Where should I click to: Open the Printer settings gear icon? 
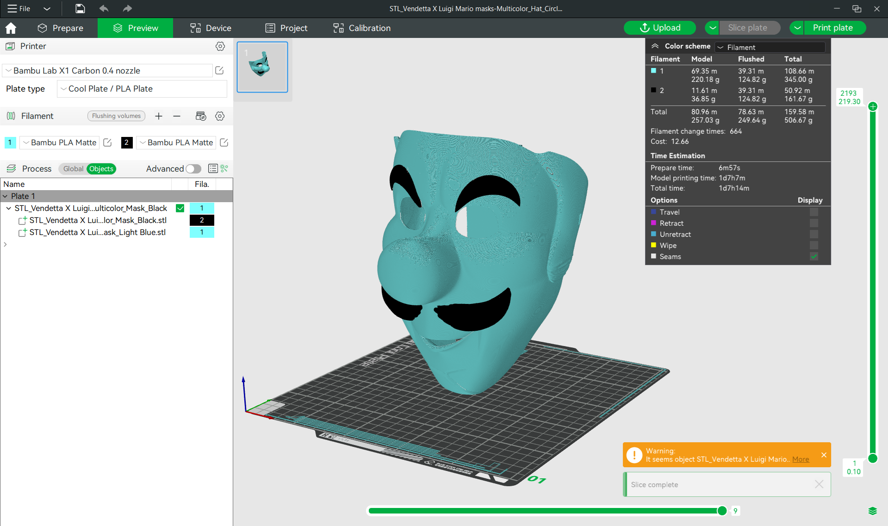pos(220,46)
